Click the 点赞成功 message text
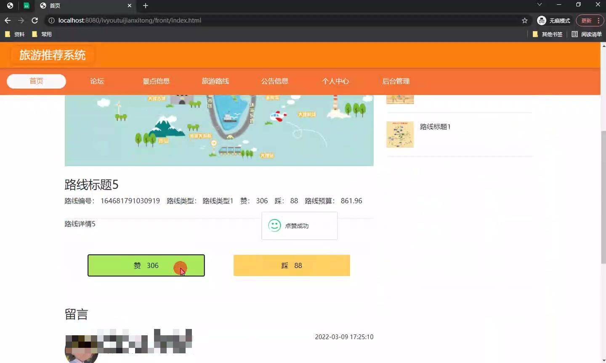The width and height of the screenshot is (606, 363). click(x=297, y=226)
